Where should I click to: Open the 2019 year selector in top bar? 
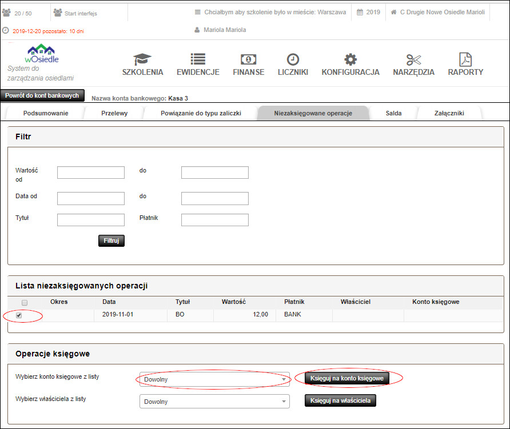point(368,12)
